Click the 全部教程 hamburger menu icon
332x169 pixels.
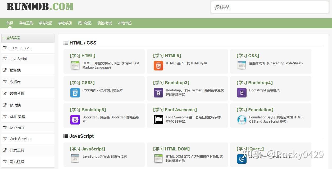4,38
